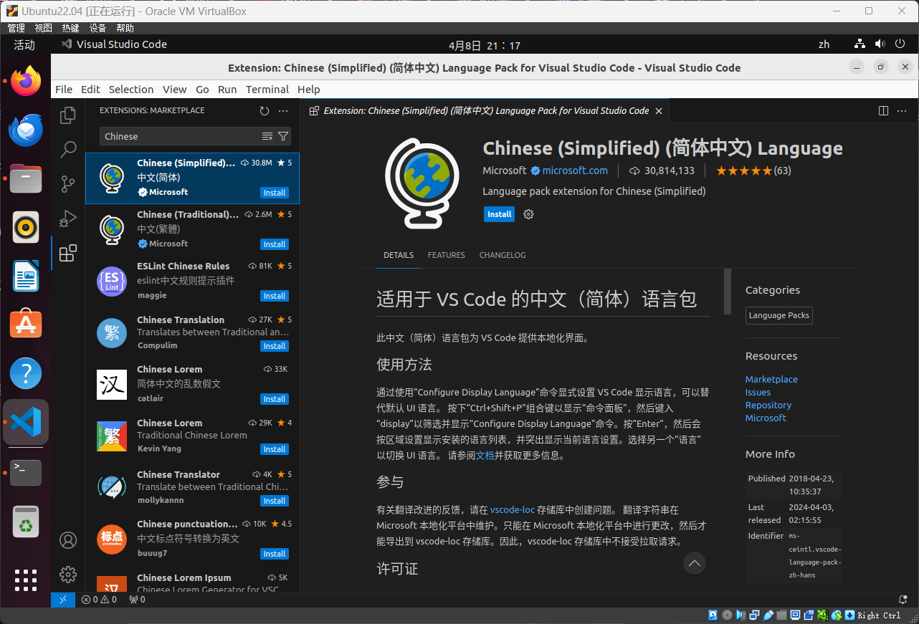Clear extensions search results icon
The image size is (919, 624).
click(267, 136)
